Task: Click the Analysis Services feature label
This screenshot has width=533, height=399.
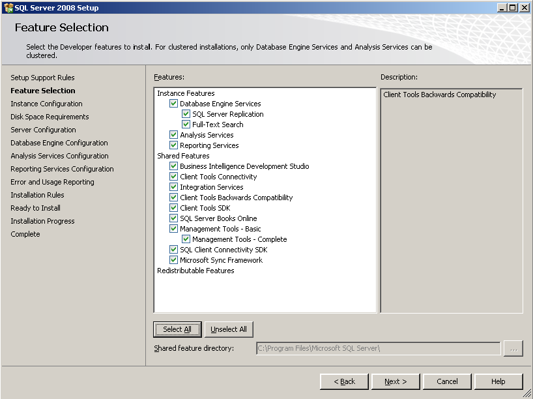Action: pyautogui.click(x=207, y=135)
